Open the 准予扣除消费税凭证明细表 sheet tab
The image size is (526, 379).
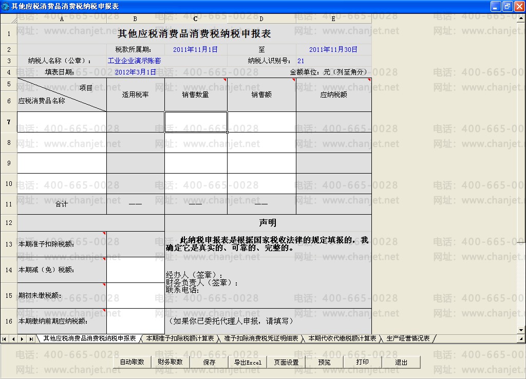tap(261, 338)
